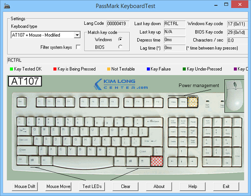This screenshot has width=251, height=196.
Task: Click the green Key Tested OK swatch
Action: pyautogui.click(x=10, y=69)
